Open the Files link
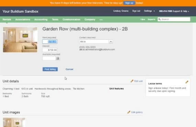The image size is (196, 127). [142, 19]
